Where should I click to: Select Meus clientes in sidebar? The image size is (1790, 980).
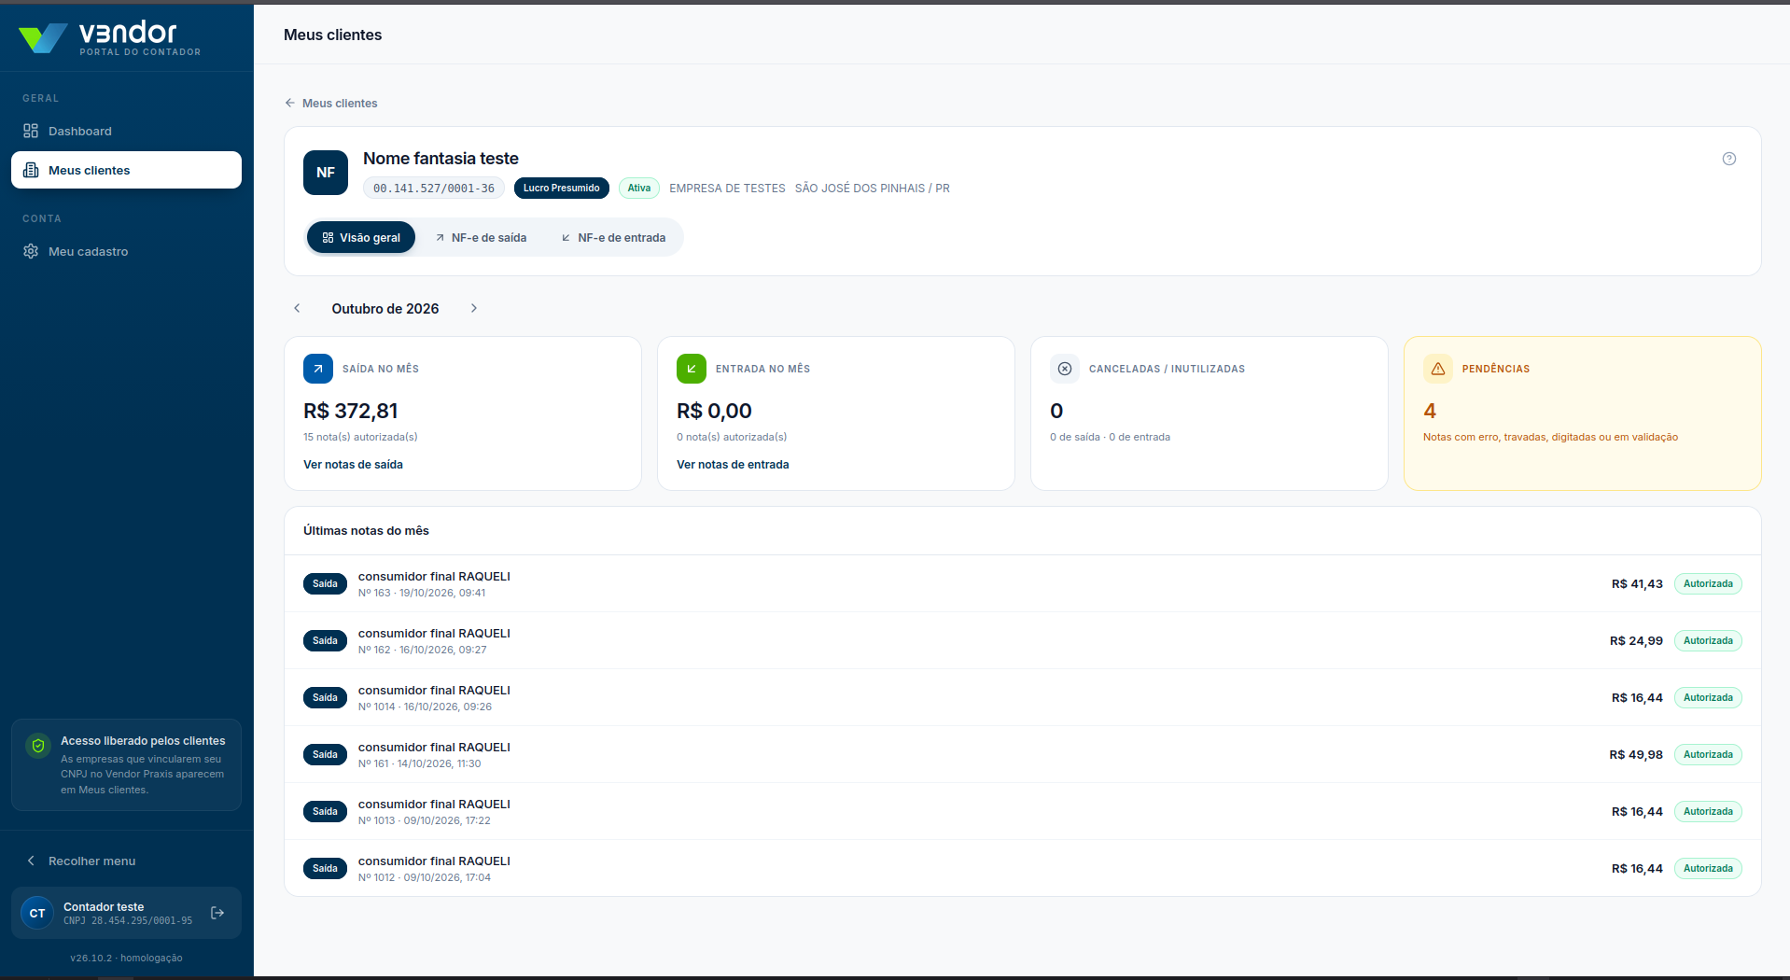(x=126, y=170)
